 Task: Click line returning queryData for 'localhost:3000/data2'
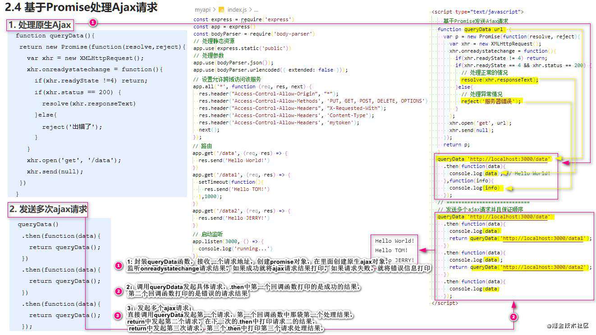pos(520,267)
